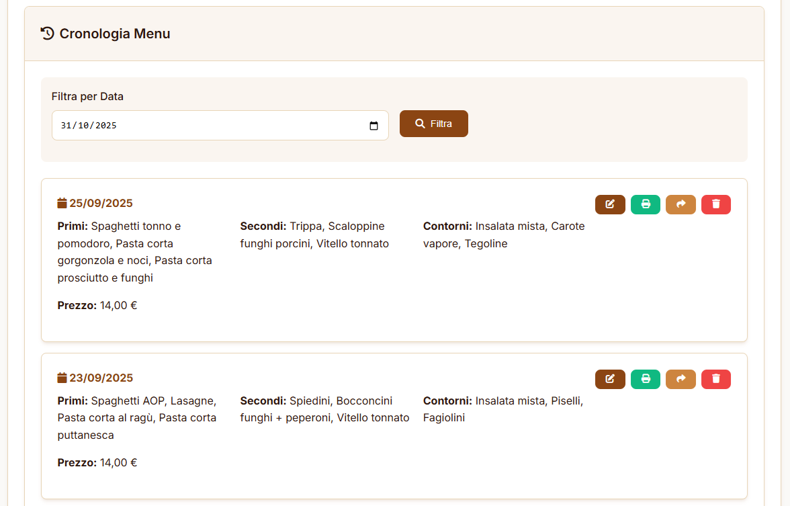The width and height of the screenshot is (790, 506).
Task: Click the magnifier icon inside the Filtra button
Action: pyautogui.click(x=420, y=123)
